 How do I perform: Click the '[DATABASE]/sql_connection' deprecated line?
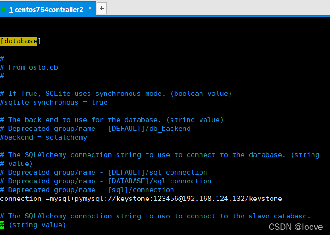click(106, 181)
